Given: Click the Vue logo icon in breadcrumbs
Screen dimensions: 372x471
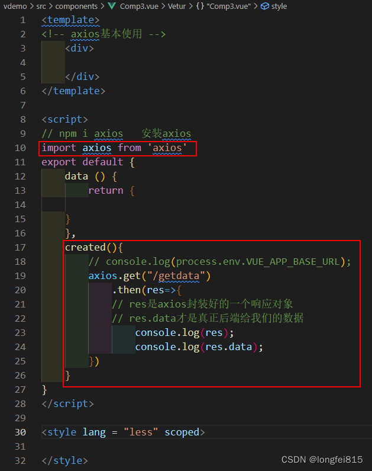Looking at the screenshot, I should coord(112,6).
